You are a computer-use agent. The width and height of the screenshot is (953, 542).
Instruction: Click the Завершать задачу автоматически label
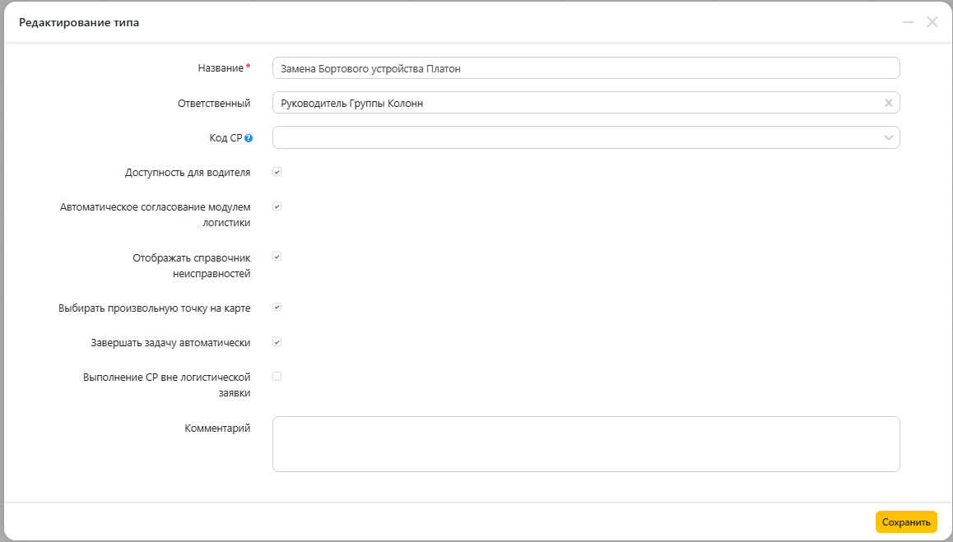pyautogui.click(x=171, y=343)
